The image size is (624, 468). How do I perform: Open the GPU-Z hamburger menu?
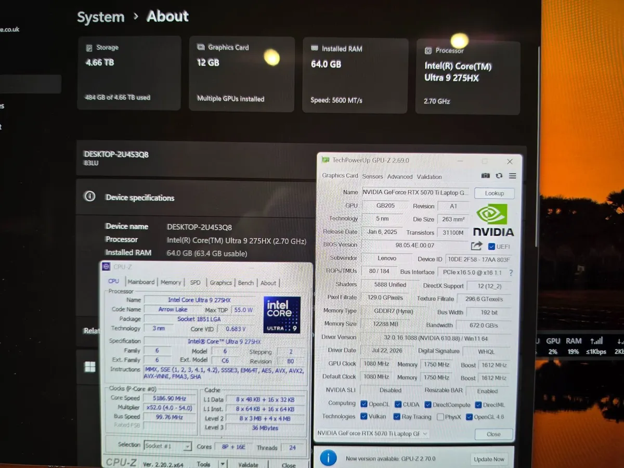point(512,176)
